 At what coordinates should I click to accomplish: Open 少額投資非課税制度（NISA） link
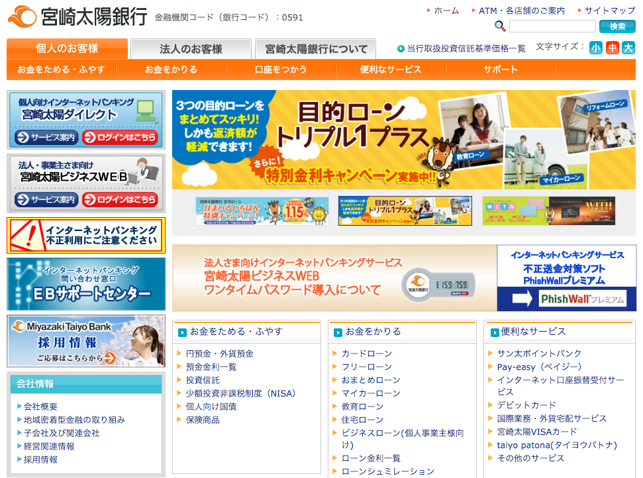point(241,393)
